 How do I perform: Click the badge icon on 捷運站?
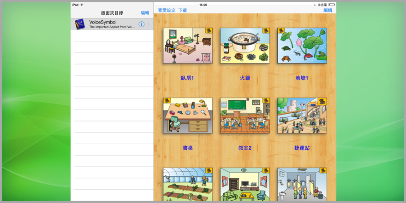tap(323, 101)
